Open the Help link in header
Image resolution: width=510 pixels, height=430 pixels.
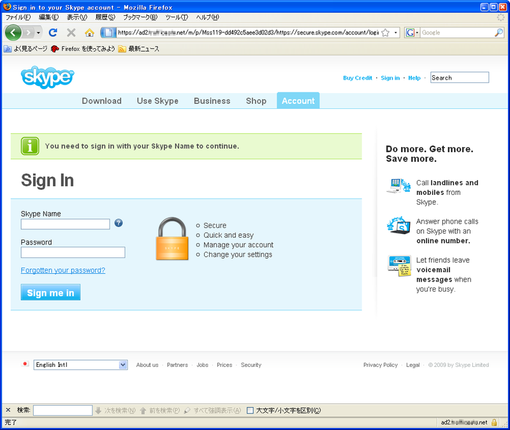coord(414,78)
